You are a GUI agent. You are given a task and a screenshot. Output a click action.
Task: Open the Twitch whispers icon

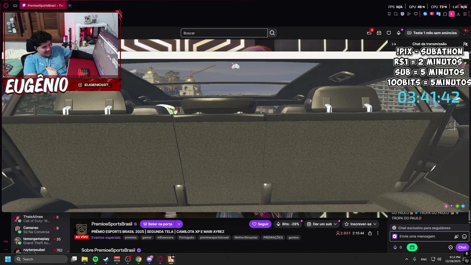tap(389, 33)
